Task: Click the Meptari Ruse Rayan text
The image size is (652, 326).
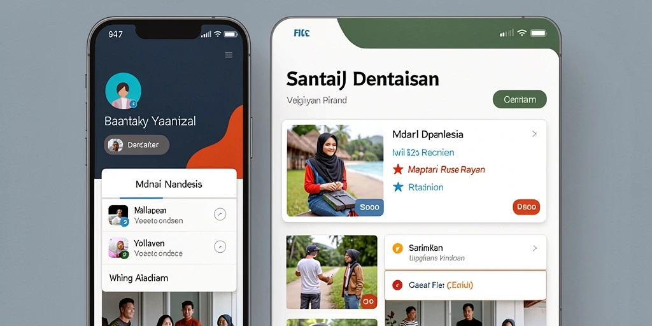Action: coord(446,169)
